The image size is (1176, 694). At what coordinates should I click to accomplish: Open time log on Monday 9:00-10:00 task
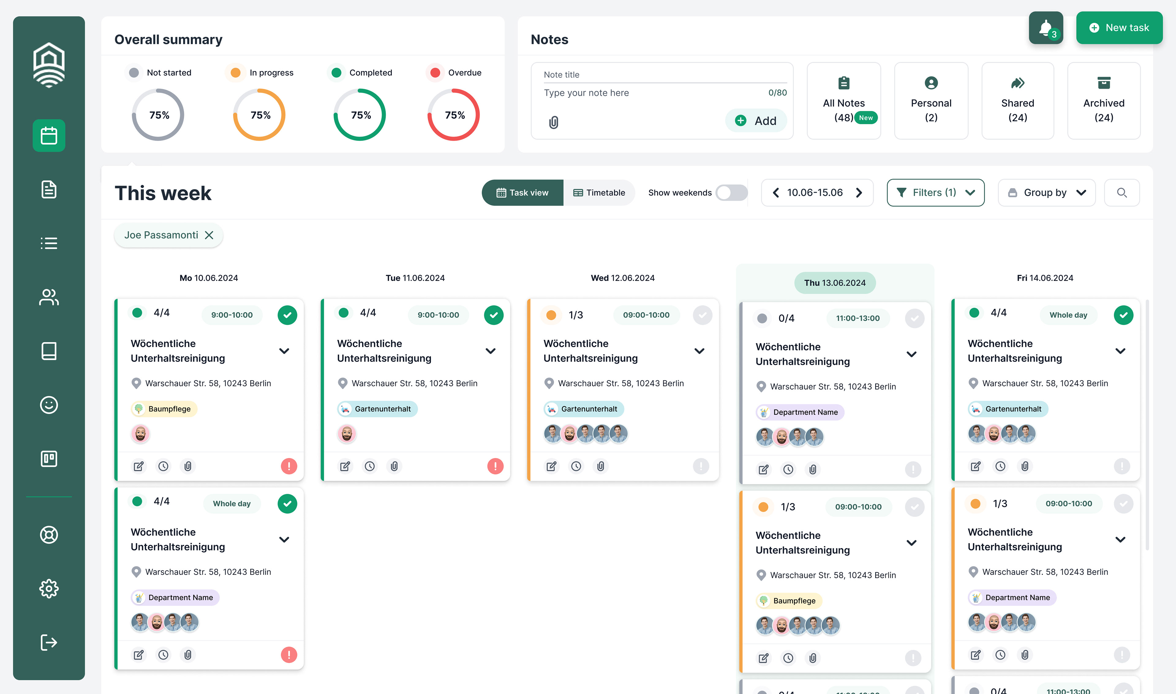tap(163, 466)
